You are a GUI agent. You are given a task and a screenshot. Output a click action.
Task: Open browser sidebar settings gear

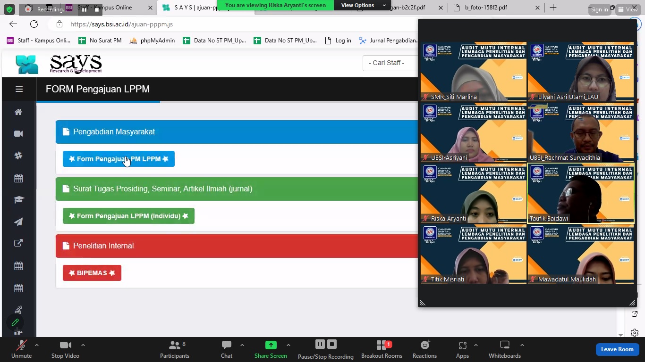[x=635, y=333]
